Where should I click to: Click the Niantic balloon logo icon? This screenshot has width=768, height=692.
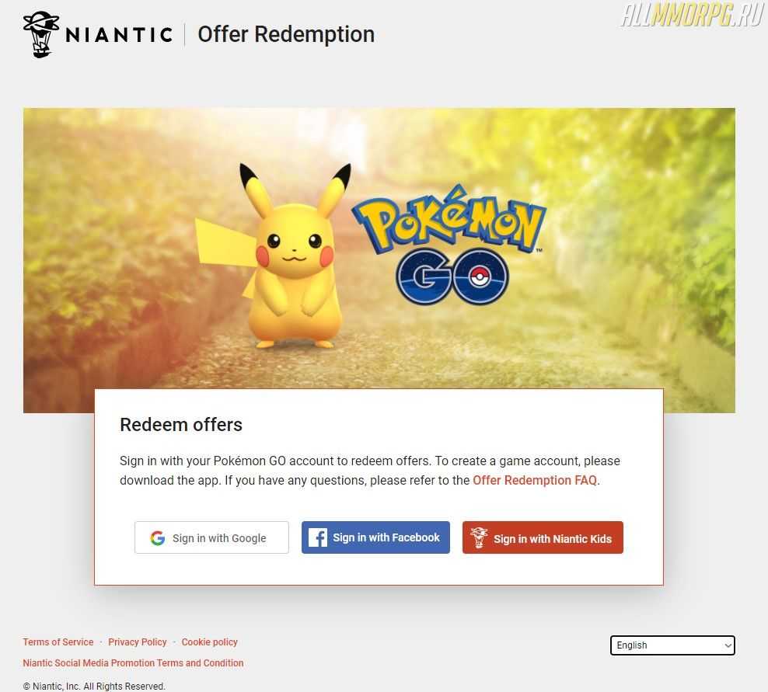pos(41,34)
